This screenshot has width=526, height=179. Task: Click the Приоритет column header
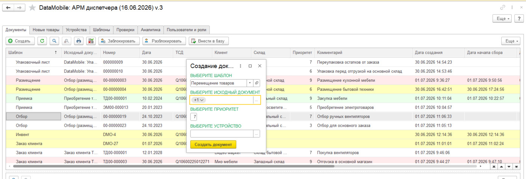pos(302,53)
